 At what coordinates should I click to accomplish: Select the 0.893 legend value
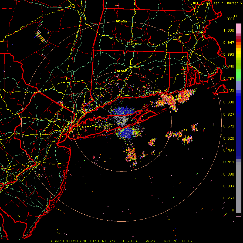[229, 54]
